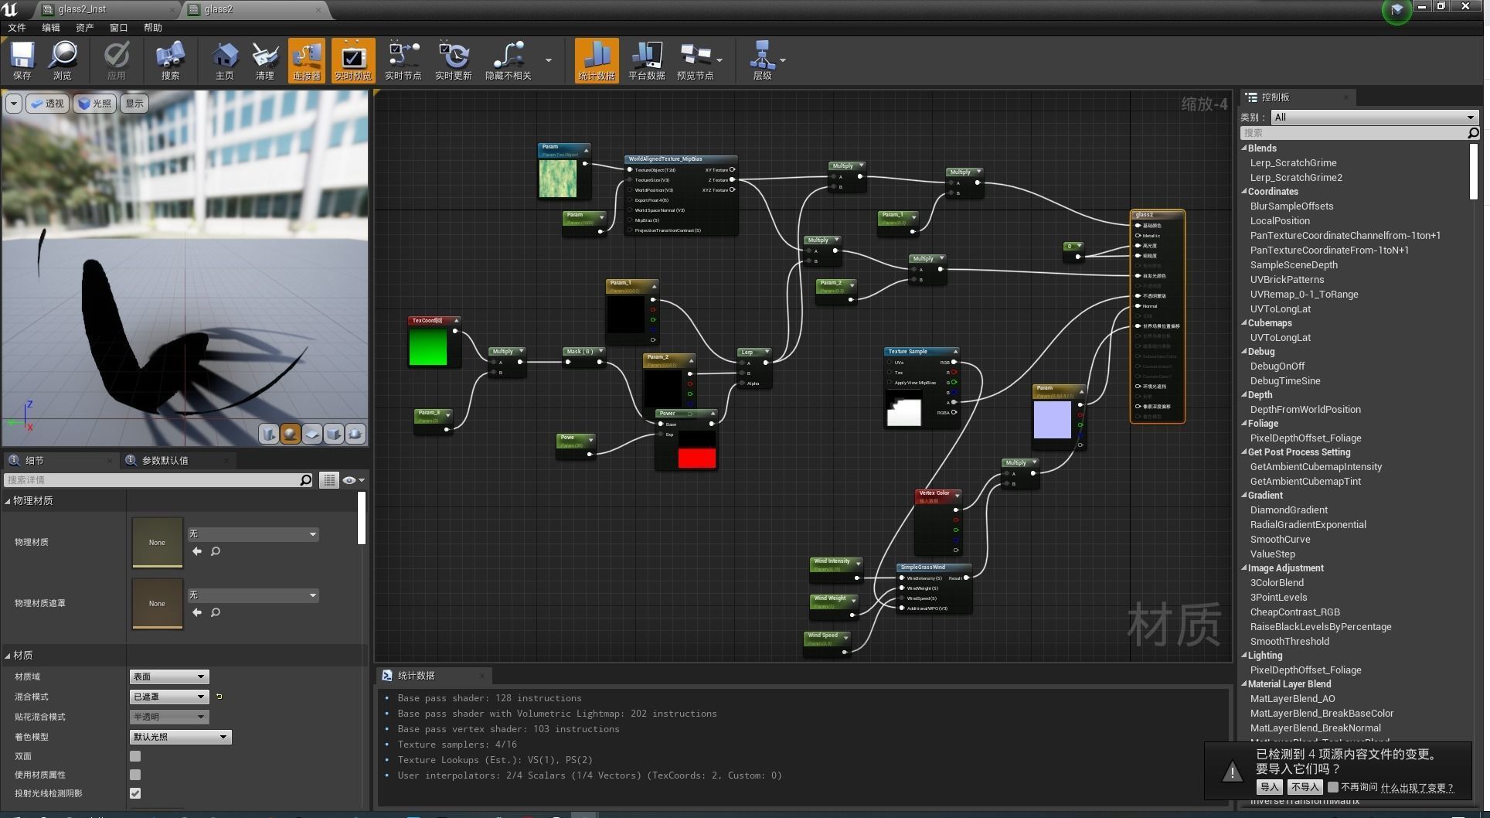Screen dimensions: 1490x818
Task: Click the 主页 (Home) house icon
Action: 224,60
